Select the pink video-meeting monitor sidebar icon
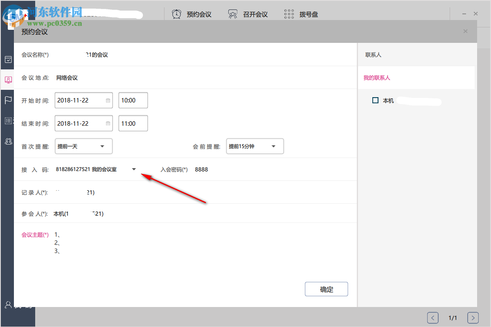 pyautogui.click(x=8, y=80)
